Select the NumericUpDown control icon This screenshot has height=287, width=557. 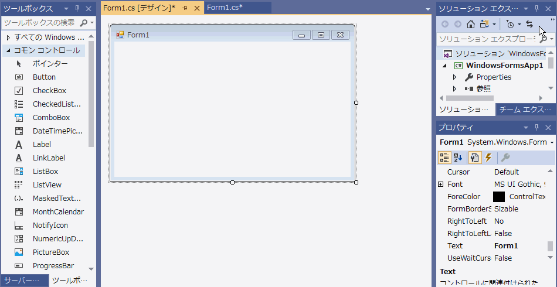[x=19, y=239]
